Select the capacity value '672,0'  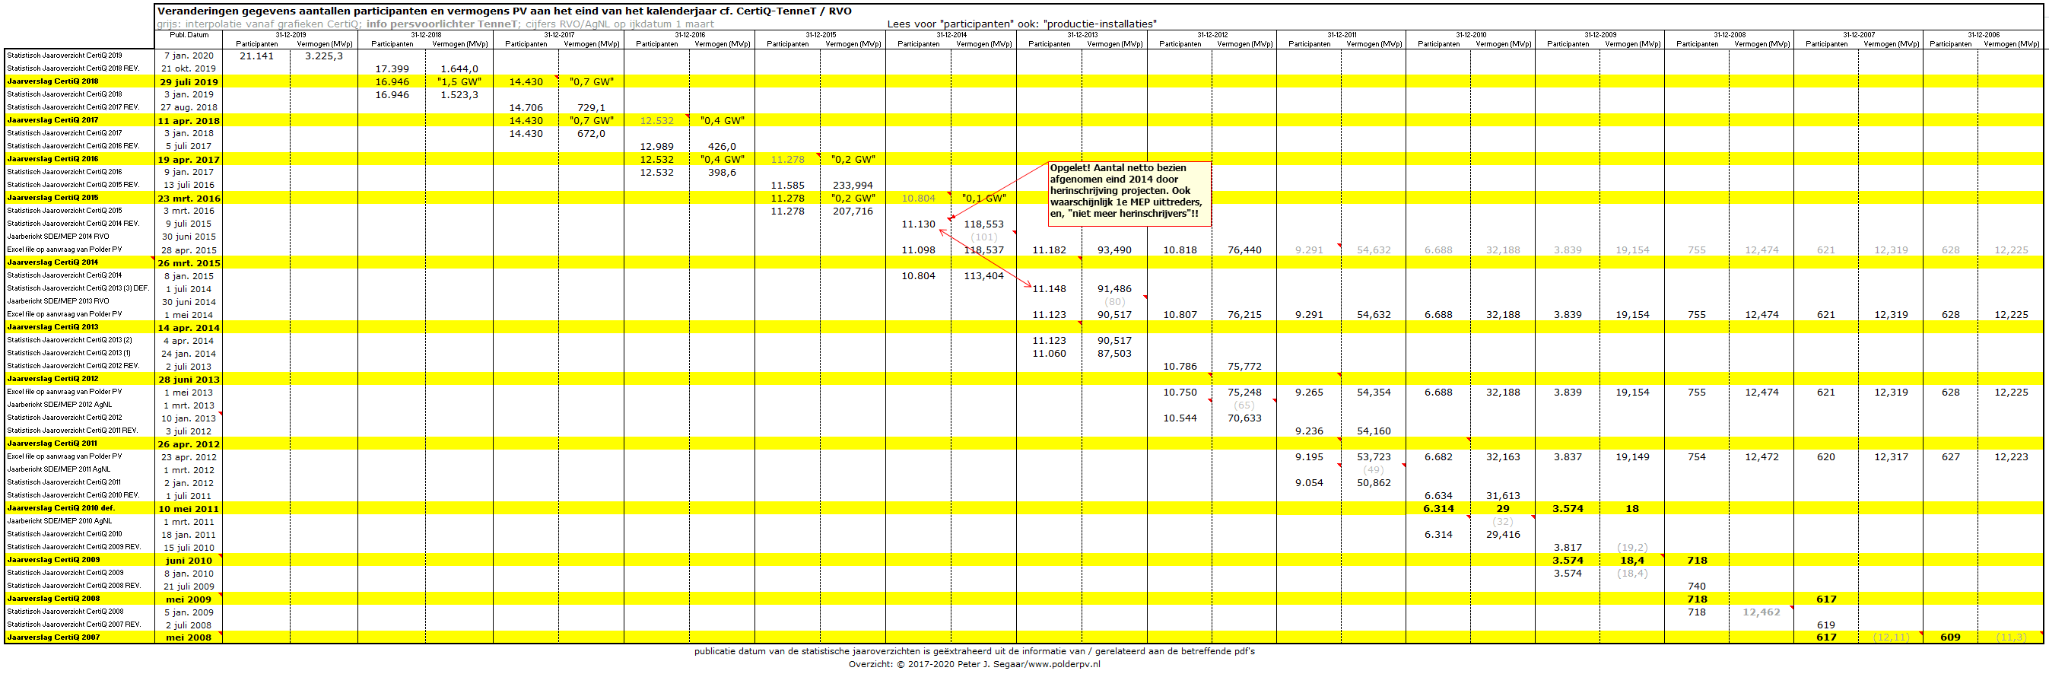pos(591,134)
